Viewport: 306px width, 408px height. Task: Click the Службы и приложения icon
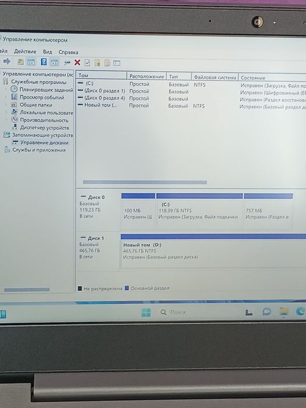coord(7,150)
